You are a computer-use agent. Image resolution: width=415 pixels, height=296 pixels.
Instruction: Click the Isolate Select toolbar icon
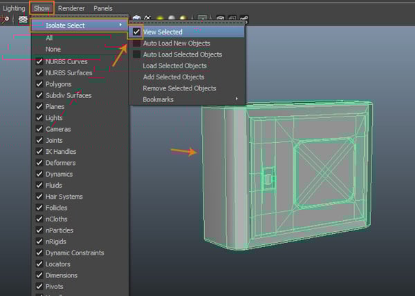[x=23, y=20]
